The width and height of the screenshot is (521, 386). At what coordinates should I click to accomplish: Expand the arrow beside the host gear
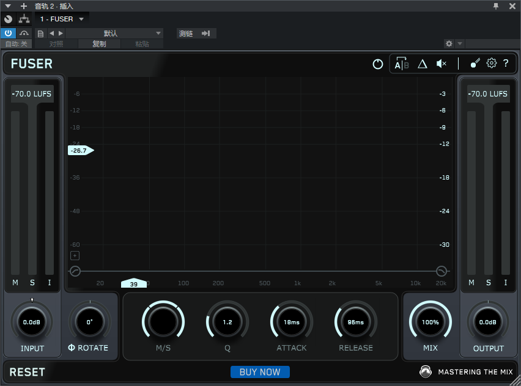tap(460, 43)
